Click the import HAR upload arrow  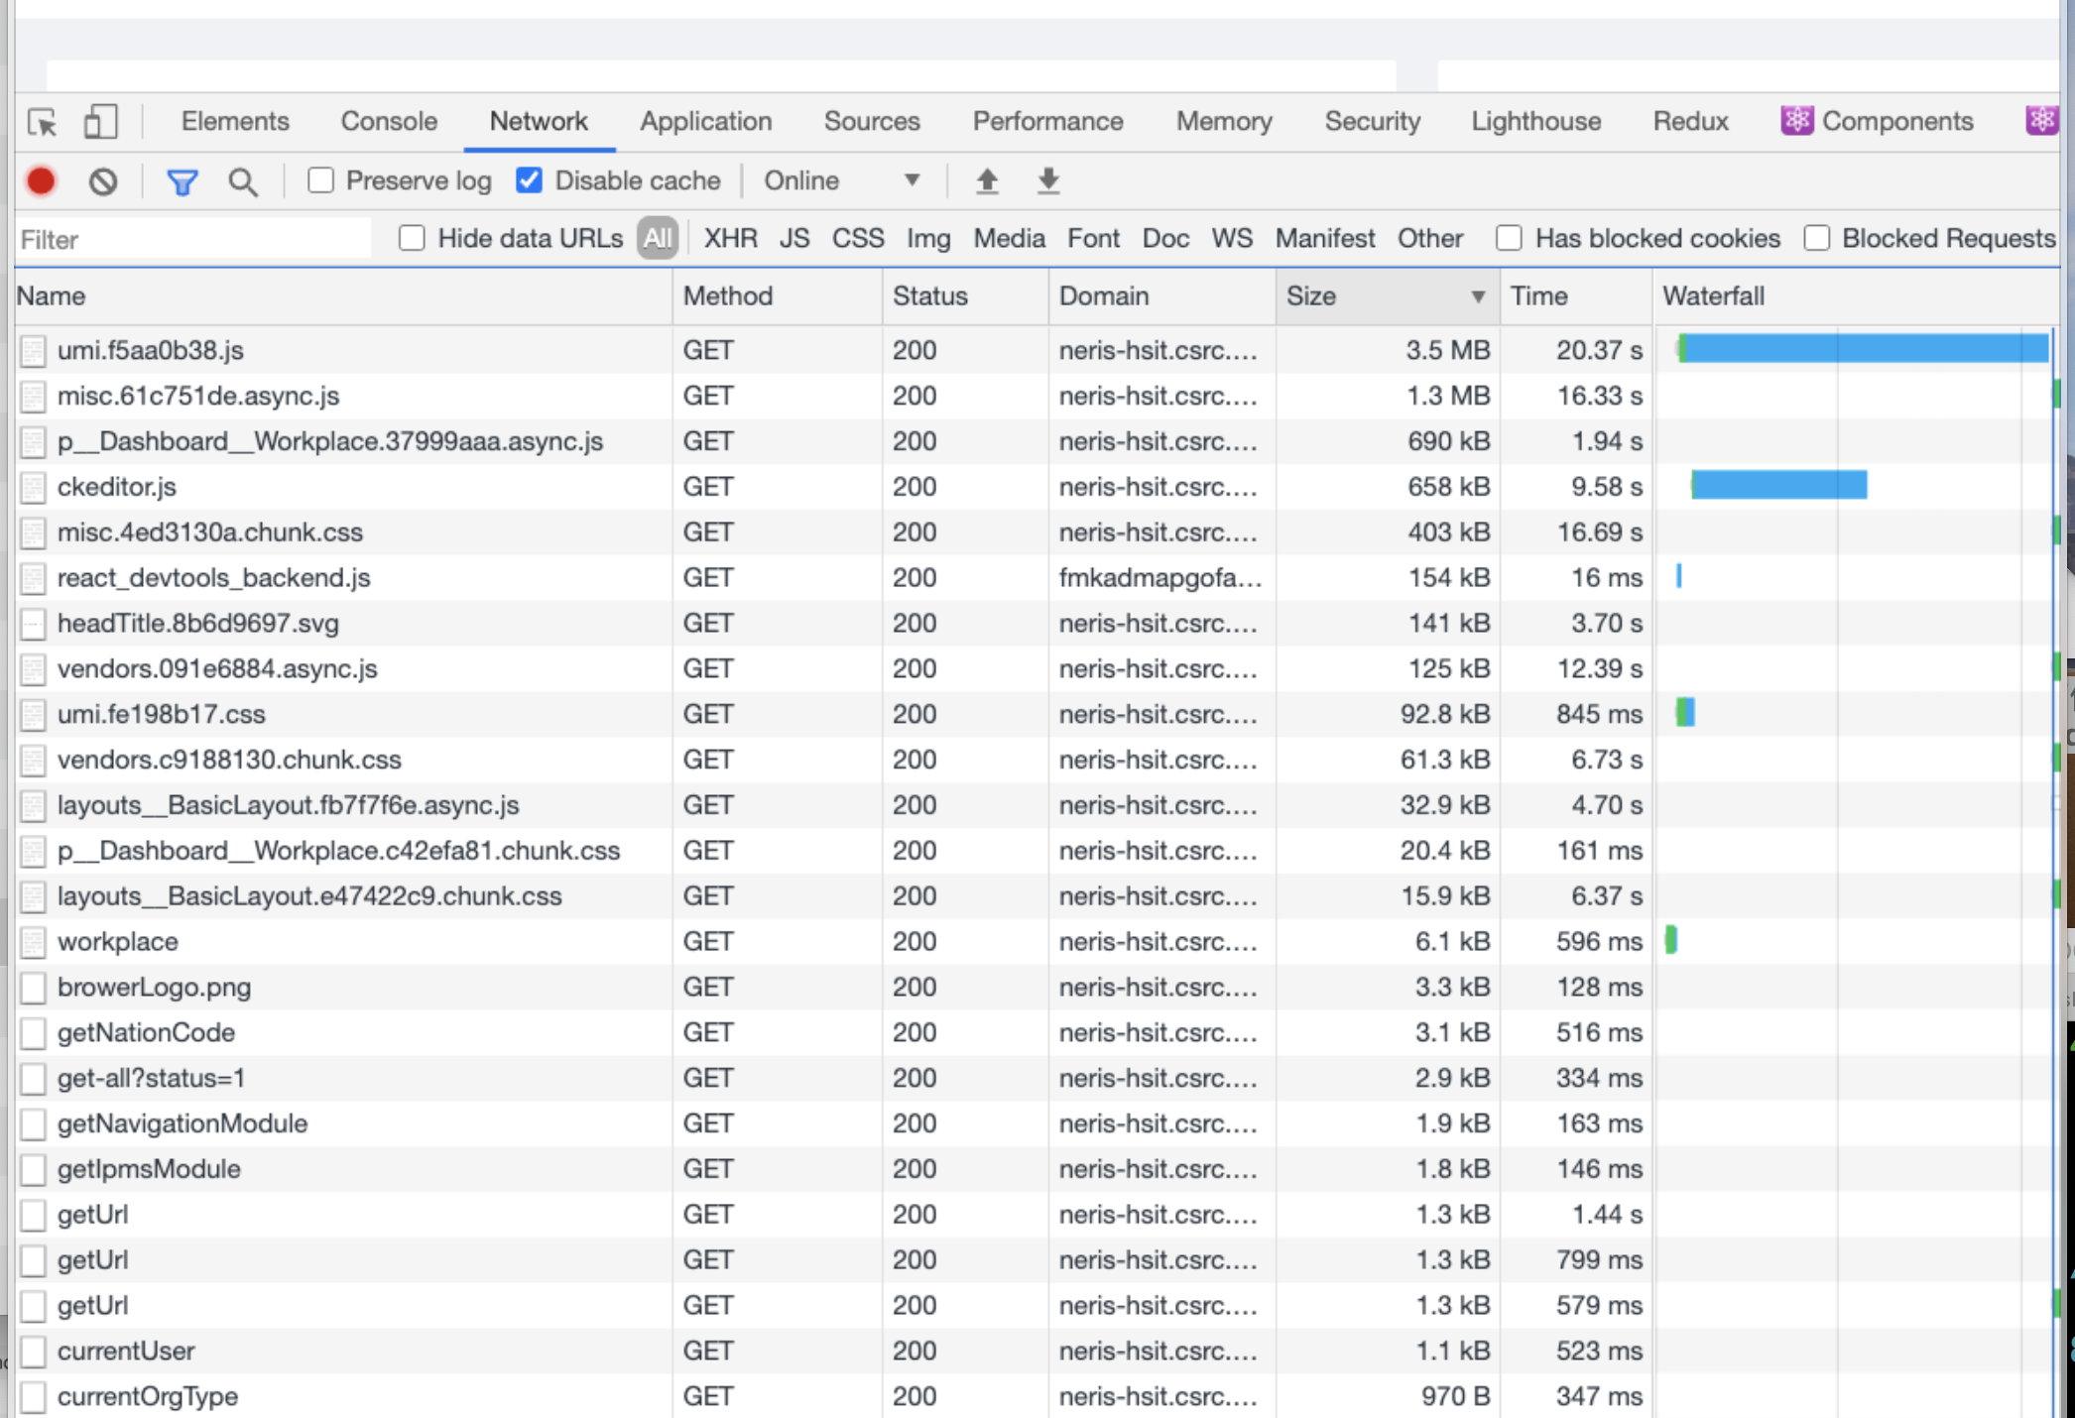pos(987,181)
